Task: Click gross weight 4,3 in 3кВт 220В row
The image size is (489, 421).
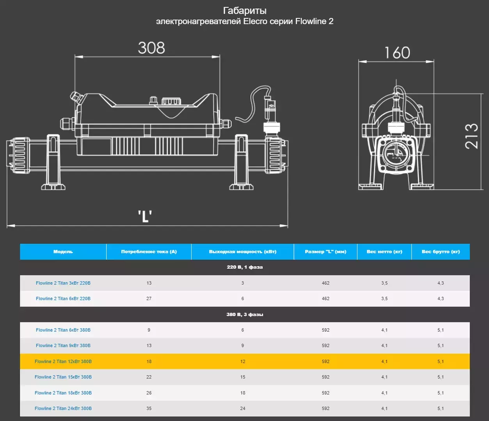Action: [x=441, y=283]
